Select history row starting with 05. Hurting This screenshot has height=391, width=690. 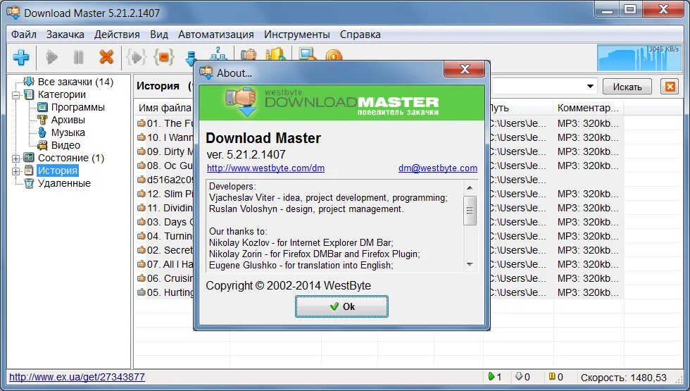click(x=165, y=292)
